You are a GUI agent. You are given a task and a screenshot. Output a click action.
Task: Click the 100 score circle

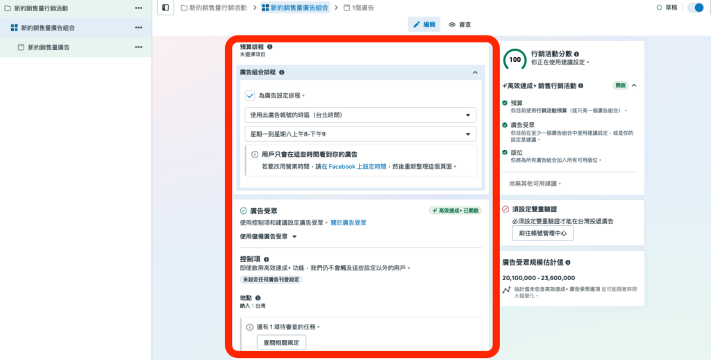click(515, 60)
